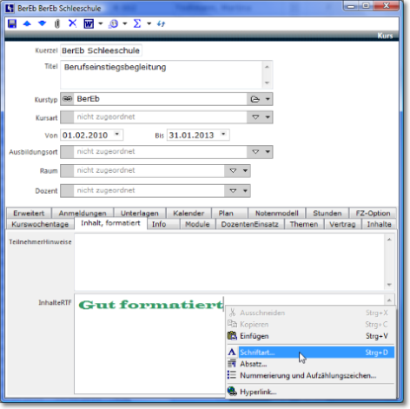The width and height of the screenshot is (410, 409).
Task: Click TeilnehmerHinweise scrollbar down arrow
Action: (x=389, y=285)
